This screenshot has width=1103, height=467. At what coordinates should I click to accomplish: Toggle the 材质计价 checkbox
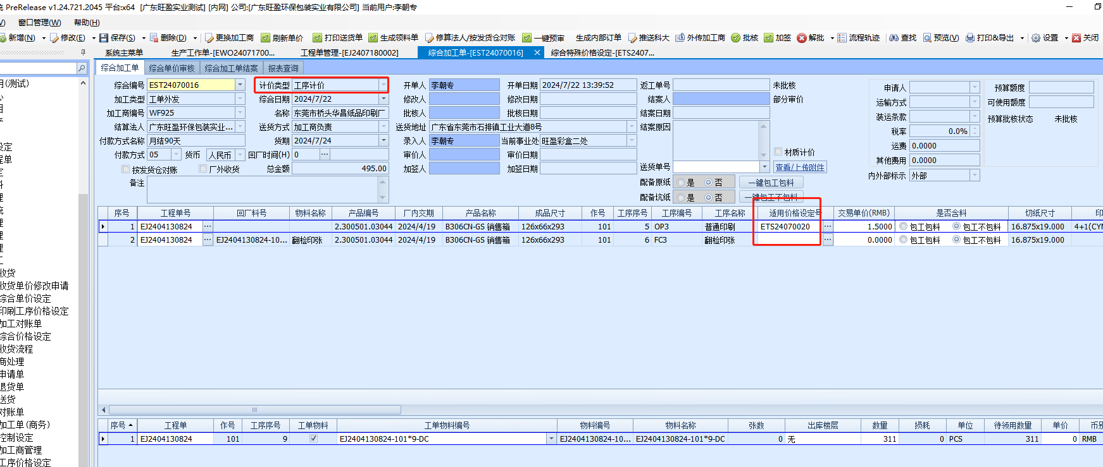pos(778,152)
